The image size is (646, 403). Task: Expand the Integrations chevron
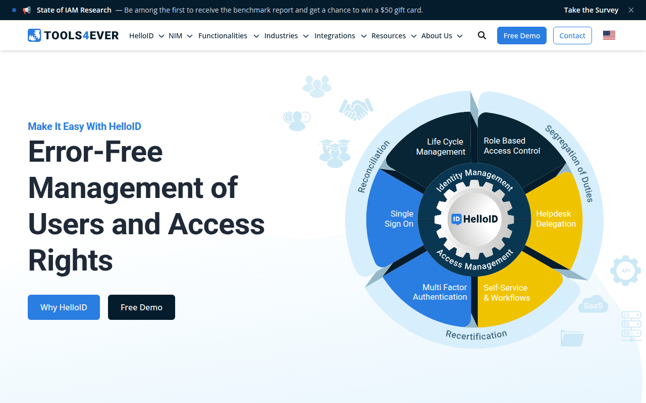pos(363,36)
